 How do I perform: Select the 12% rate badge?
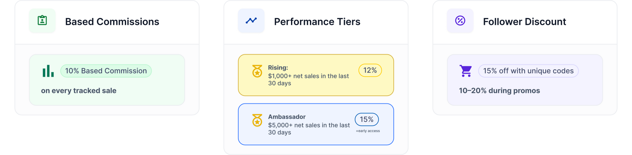point(370,70)
